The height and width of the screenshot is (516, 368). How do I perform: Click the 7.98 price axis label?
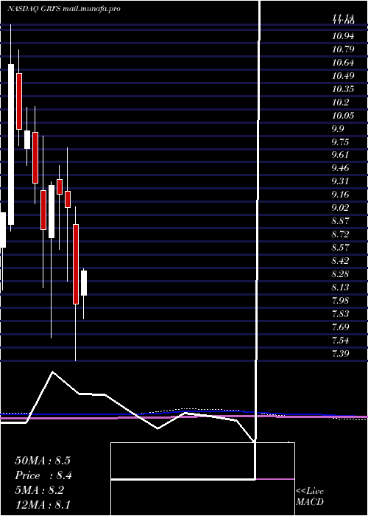[x=340, y=300]
